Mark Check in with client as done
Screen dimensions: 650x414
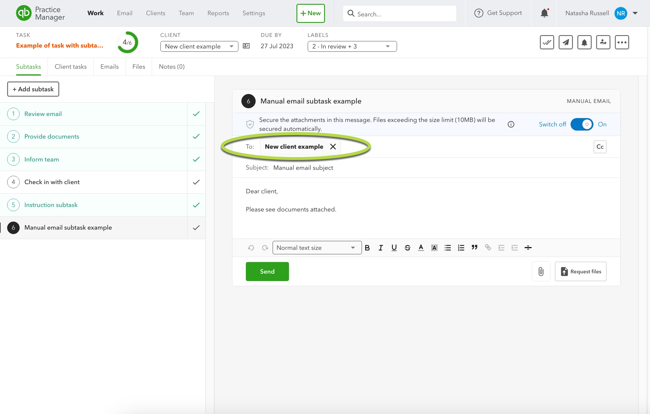pos(196,182)
